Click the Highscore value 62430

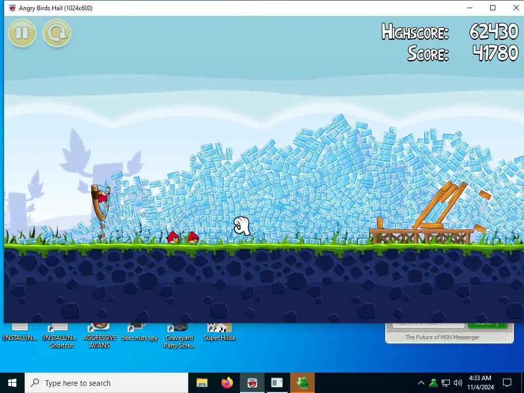(494, 32)
